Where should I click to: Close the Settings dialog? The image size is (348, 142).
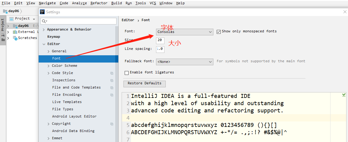click(345, 12)
